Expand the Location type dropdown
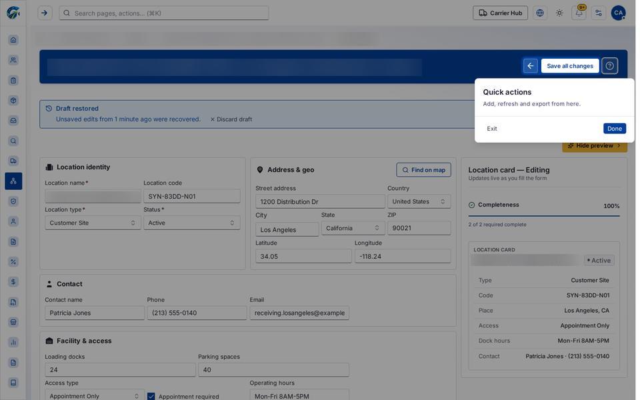 pos(93,223)
